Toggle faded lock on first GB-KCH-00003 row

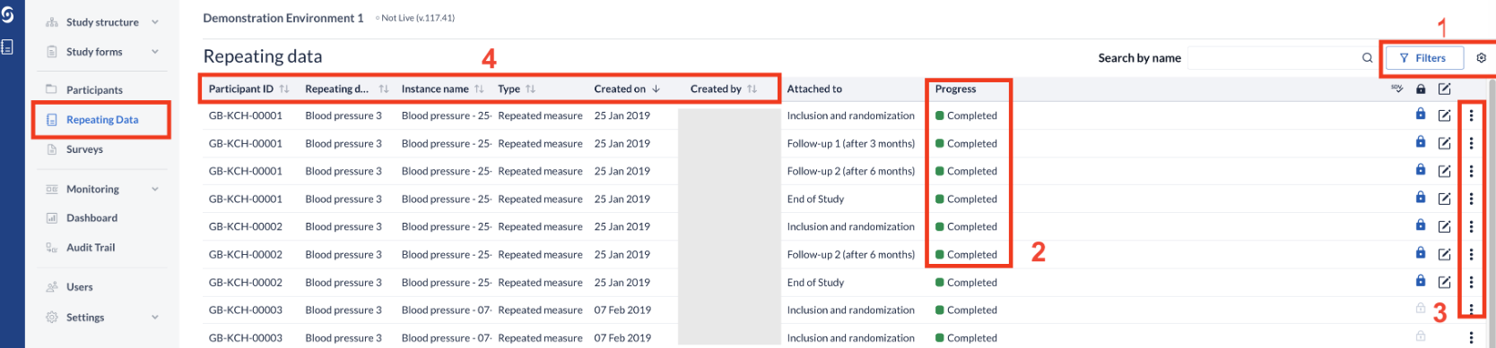[x=1421, y=309]
